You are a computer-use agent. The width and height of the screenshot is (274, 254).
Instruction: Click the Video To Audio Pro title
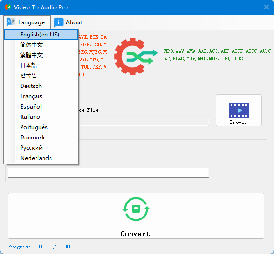[x=41, y=7]
